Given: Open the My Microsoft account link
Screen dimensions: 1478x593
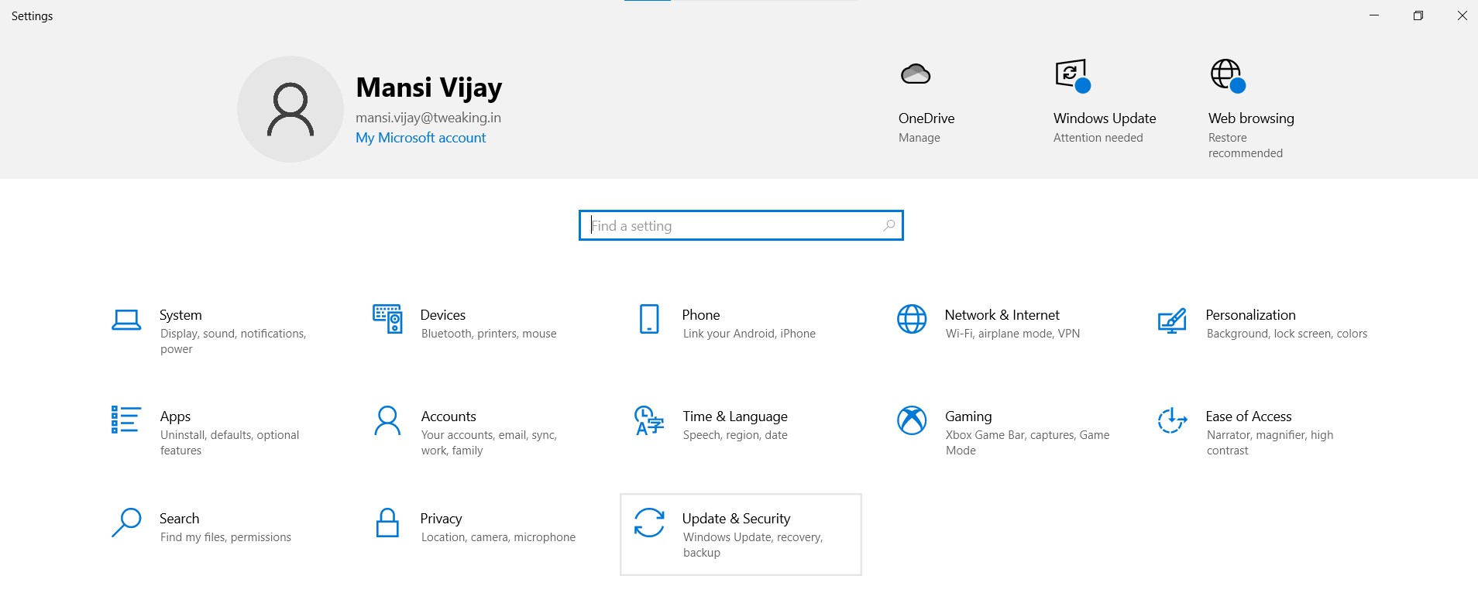Looking at the screenshot, I should coord(421,138).
